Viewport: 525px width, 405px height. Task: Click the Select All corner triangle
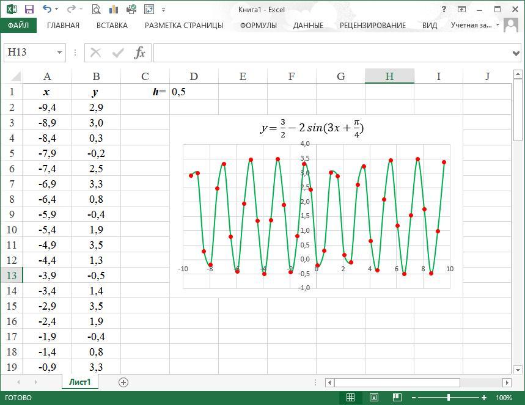point(15,76)
